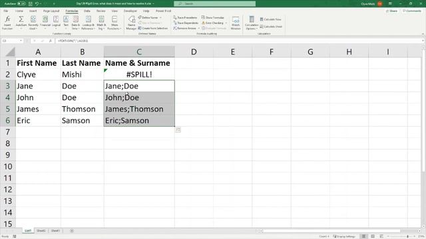Collapse the ribbon with the chevron

[x=423, y=34]
